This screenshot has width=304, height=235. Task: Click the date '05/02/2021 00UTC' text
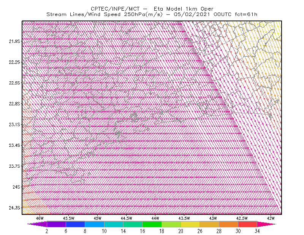click(203, 14)
